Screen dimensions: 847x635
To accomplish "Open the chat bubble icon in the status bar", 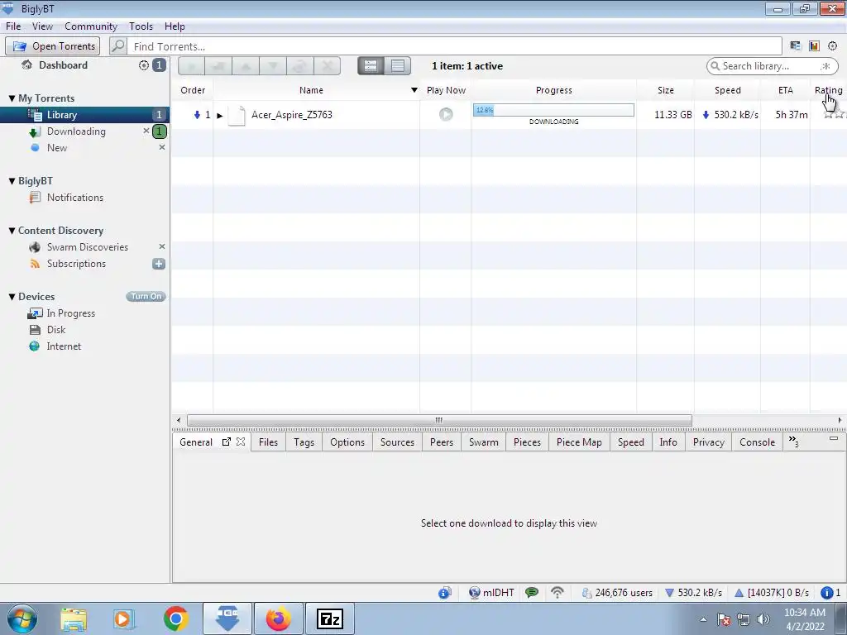I will tap(532, 593).
